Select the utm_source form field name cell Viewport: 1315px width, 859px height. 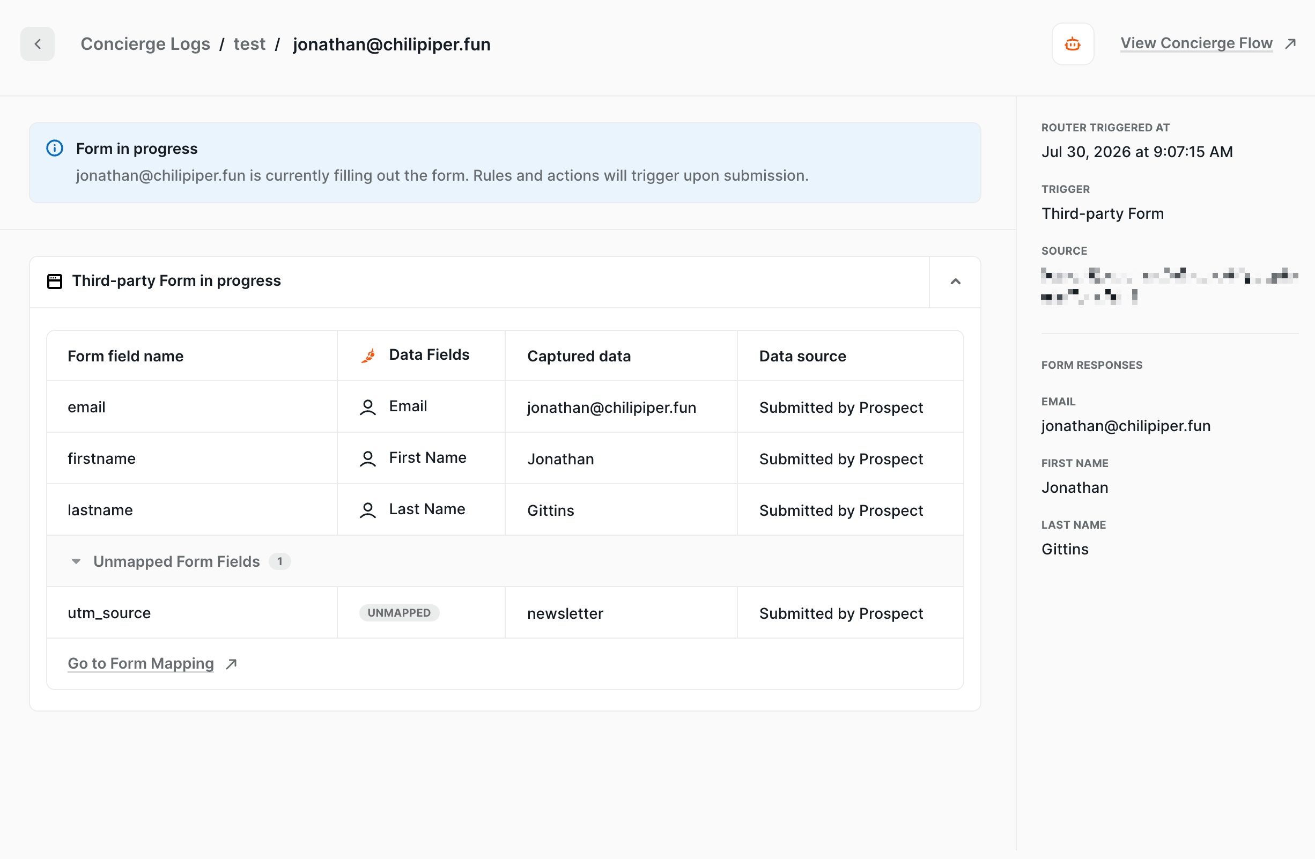click(191, 613)
